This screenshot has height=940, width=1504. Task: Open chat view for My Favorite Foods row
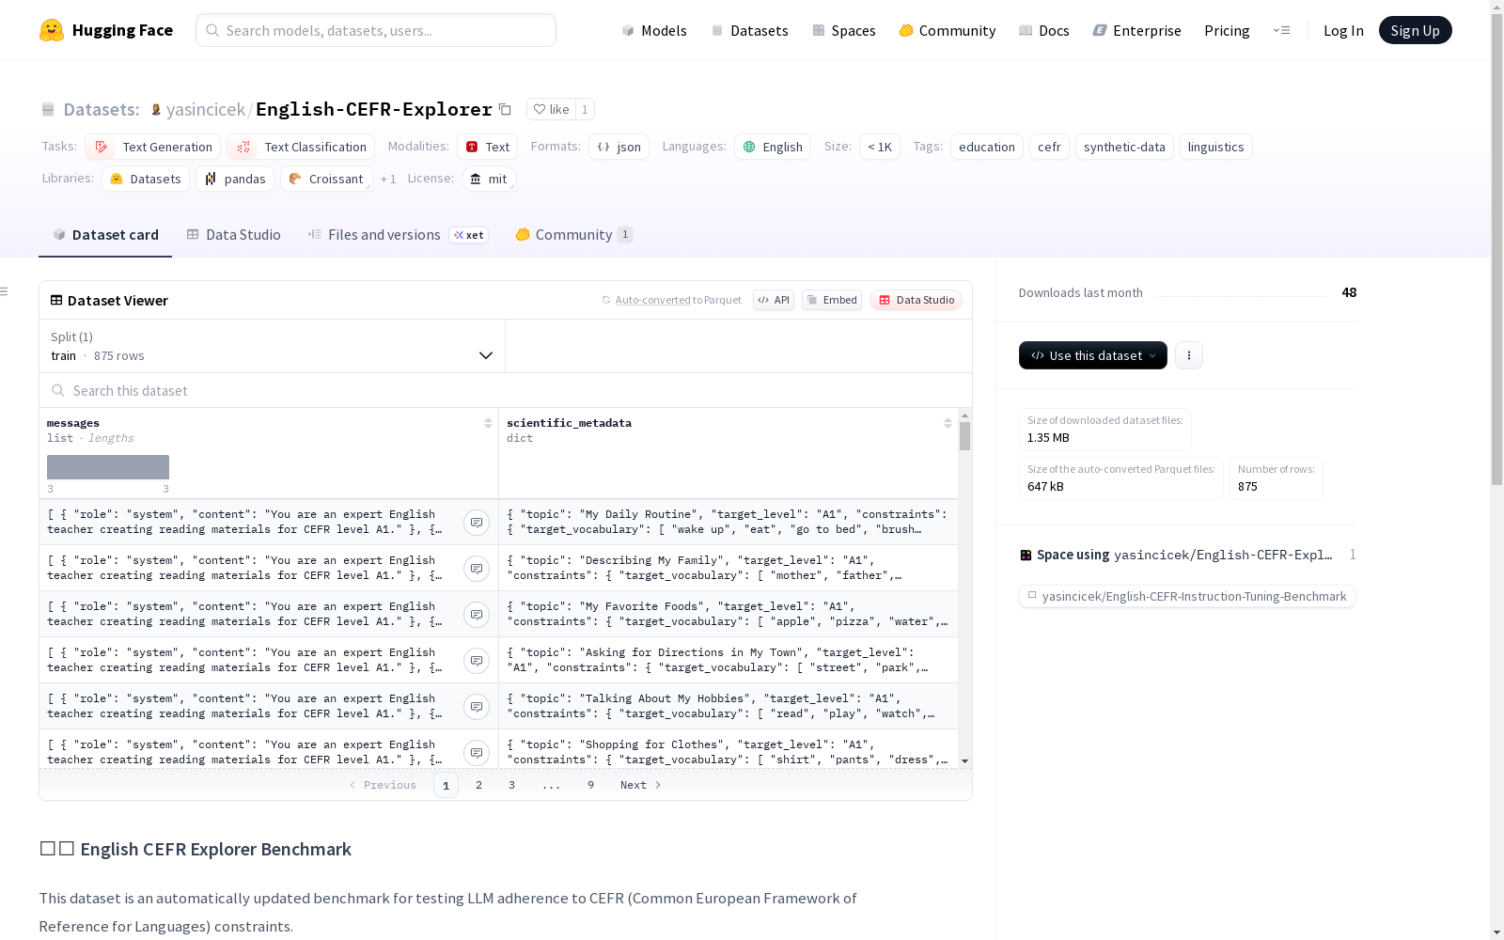[477, 615]
